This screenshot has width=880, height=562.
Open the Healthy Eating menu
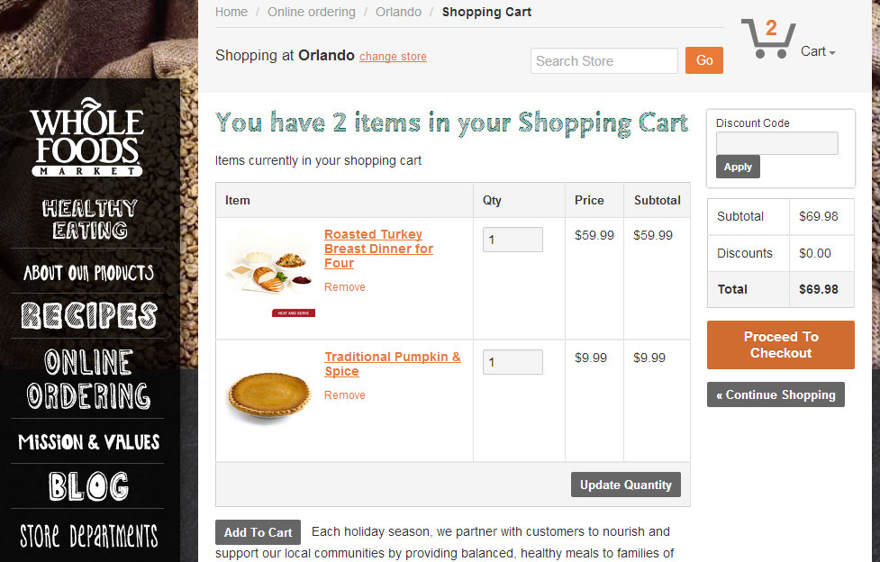pos(89,219)
